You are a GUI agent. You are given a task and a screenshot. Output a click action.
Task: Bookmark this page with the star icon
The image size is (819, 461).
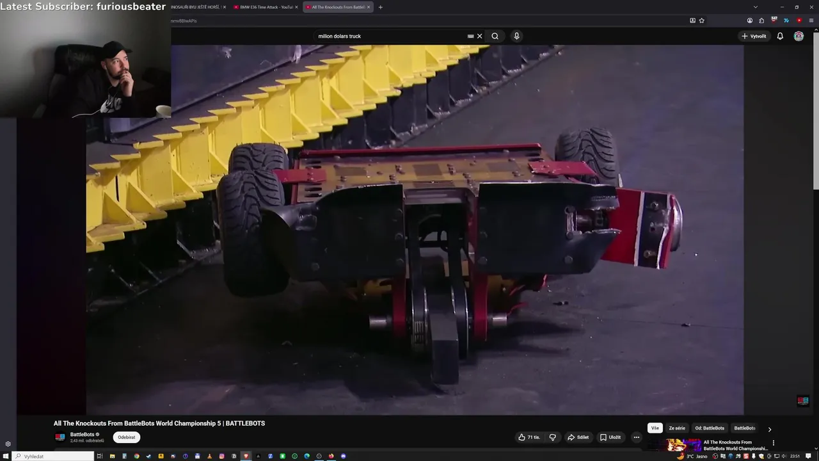[701, 20]
